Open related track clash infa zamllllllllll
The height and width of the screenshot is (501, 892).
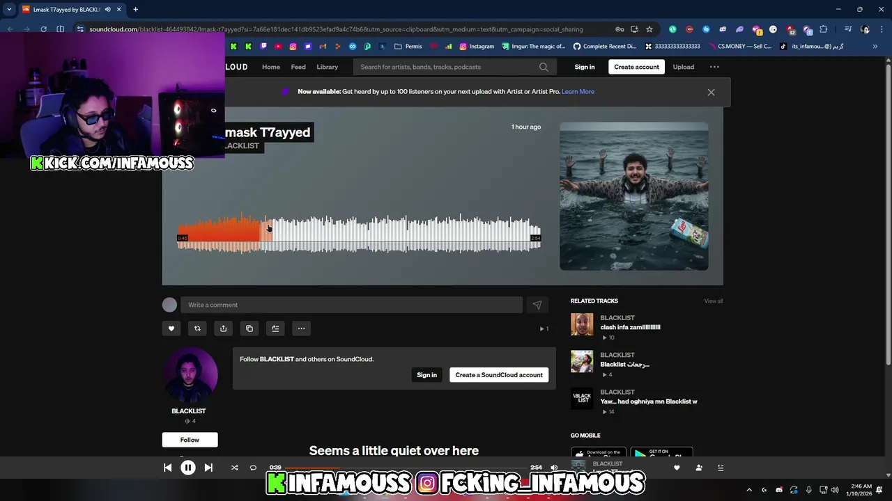pos(630,327)
